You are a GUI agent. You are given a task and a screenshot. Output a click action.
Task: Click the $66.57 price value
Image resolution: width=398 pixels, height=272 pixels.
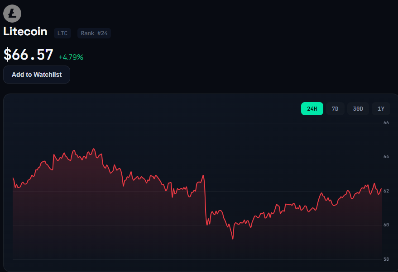(29, 55)
